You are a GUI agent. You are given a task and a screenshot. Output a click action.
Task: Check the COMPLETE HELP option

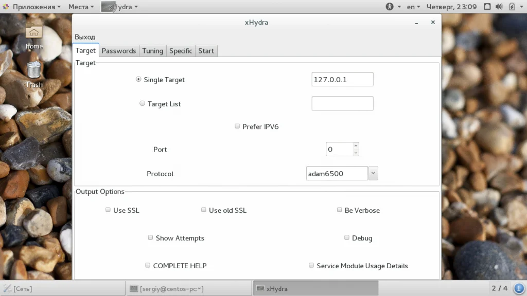pos(148,265)
